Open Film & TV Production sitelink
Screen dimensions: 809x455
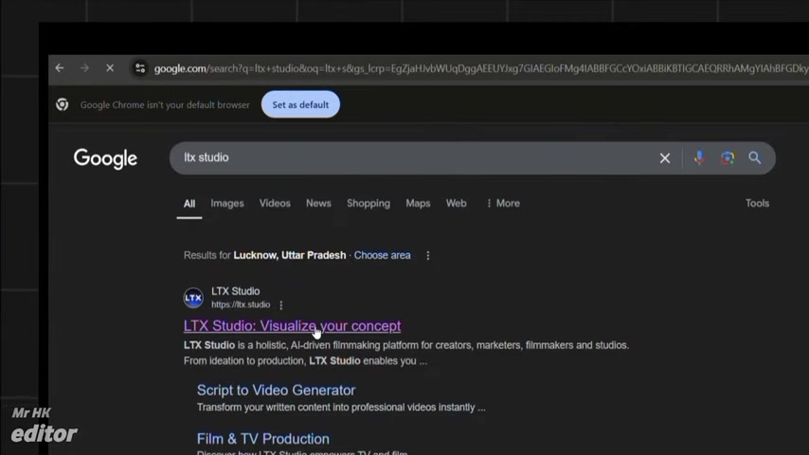tap(263, 439)
